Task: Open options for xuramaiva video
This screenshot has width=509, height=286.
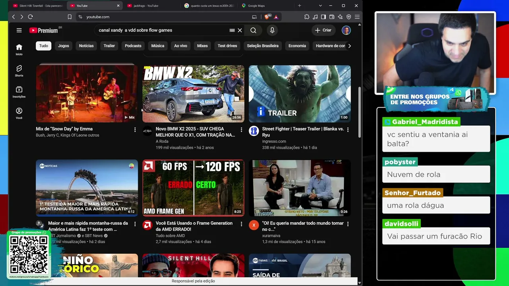Action: pos(348,224)
